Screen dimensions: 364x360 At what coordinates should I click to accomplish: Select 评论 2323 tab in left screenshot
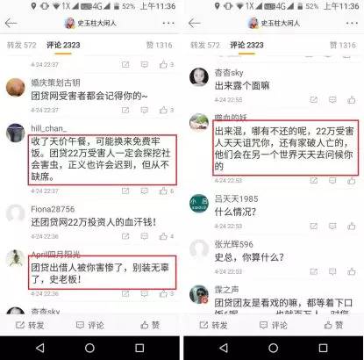(x=63, y=45)
